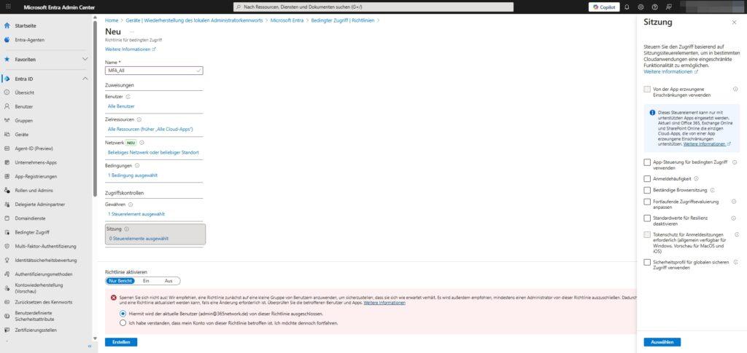Click the Zurücksetzen des Kennworts sidebar icon
The height and width of the screenshot is (353, 747).
(7, 302)
